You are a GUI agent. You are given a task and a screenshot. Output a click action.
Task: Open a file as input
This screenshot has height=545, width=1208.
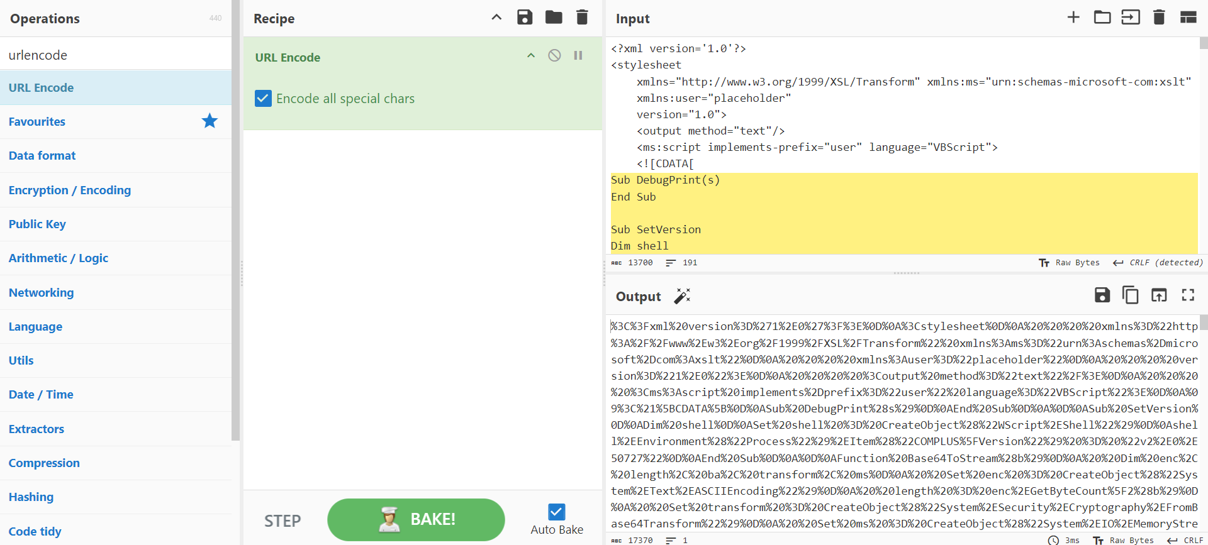tap(1102, 18)
